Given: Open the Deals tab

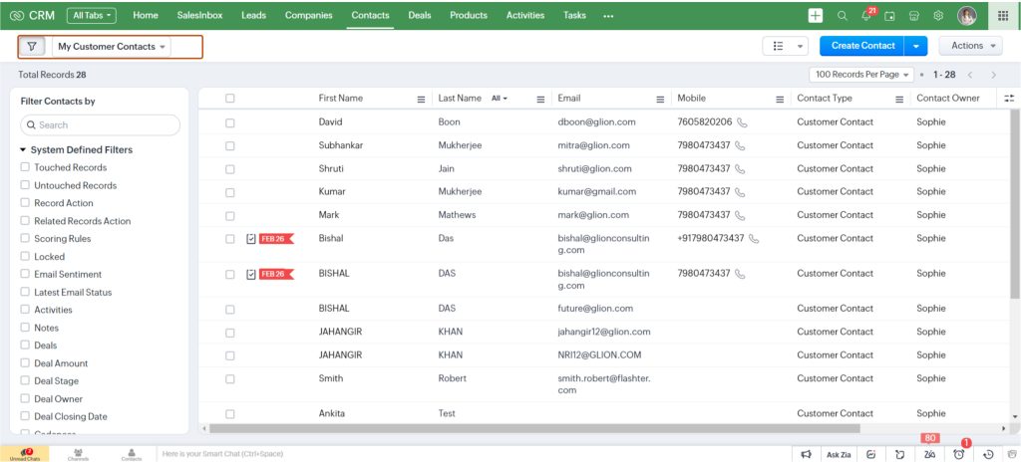Looking at the screenshot, I should click(x=420, y=16).
